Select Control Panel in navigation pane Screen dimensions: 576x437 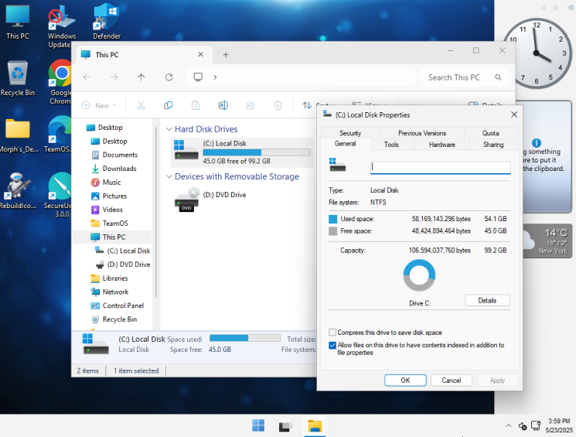118,306
